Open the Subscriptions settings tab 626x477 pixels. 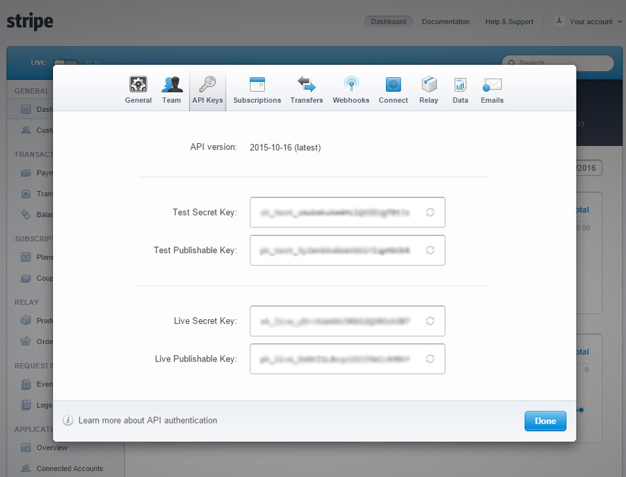pos(257,90)
